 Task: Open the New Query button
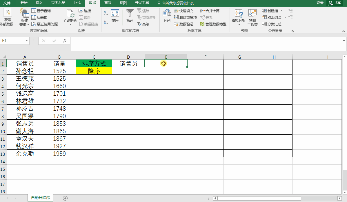[x=24, y=18]
